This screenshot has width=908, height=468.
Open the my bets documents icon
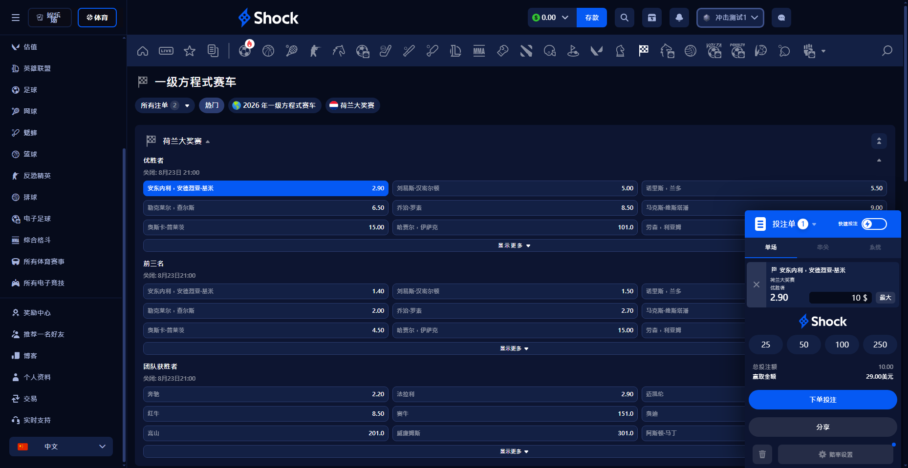coord(213,51)
